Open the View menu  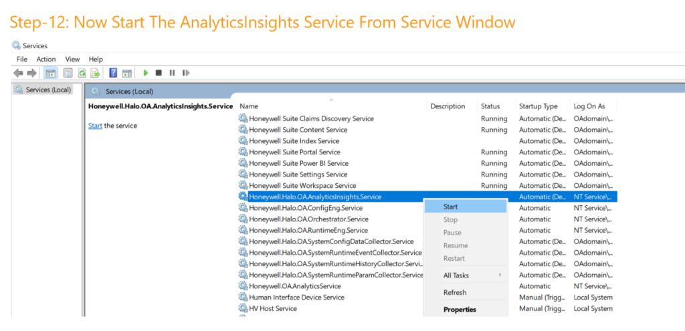click(x=72, y=60)
